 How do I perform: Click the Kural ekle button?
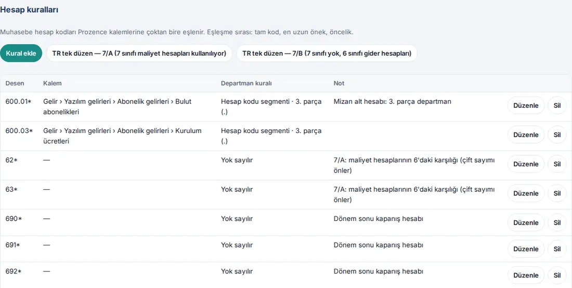[x=21, y=53]
